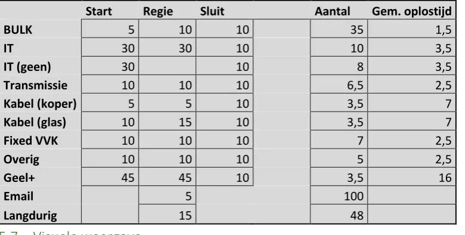This screenshot has width=465, height=235.
Task: Click the Overig row label
Action: [x=21, y=159]
